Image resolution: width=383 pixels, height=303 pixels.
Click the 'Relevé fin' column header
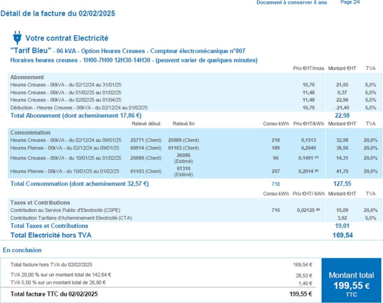pyautogui.click(x=183, y=124)
